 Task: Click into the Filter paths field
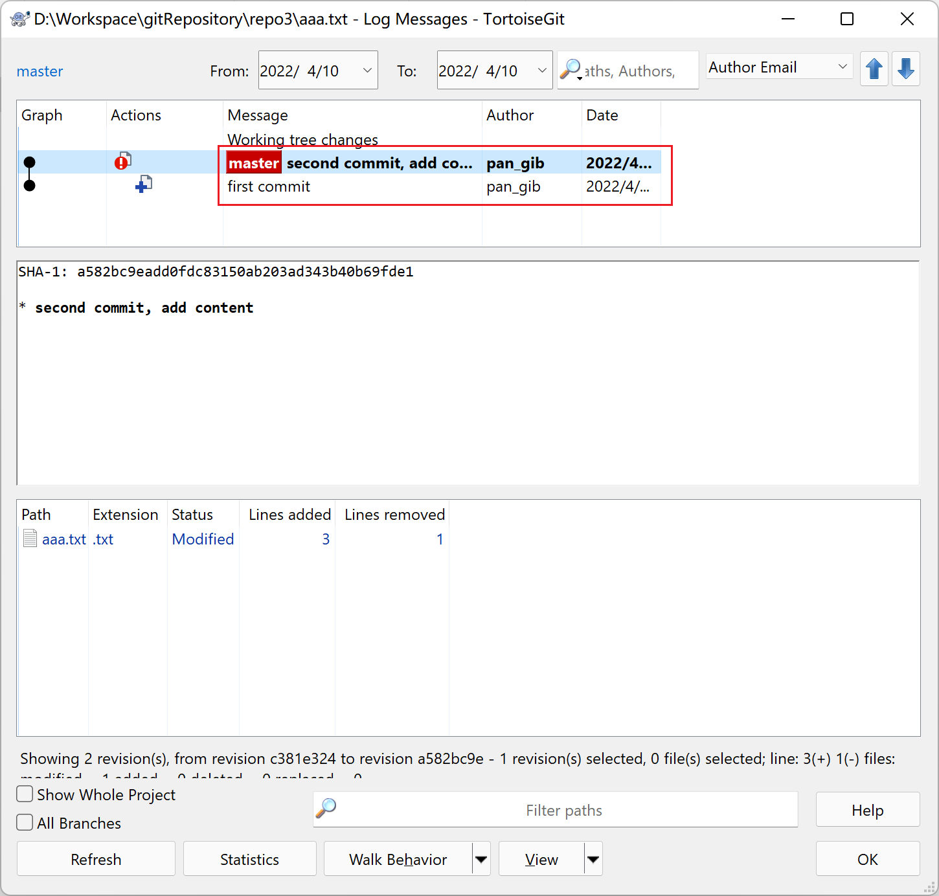click(563, 810)
